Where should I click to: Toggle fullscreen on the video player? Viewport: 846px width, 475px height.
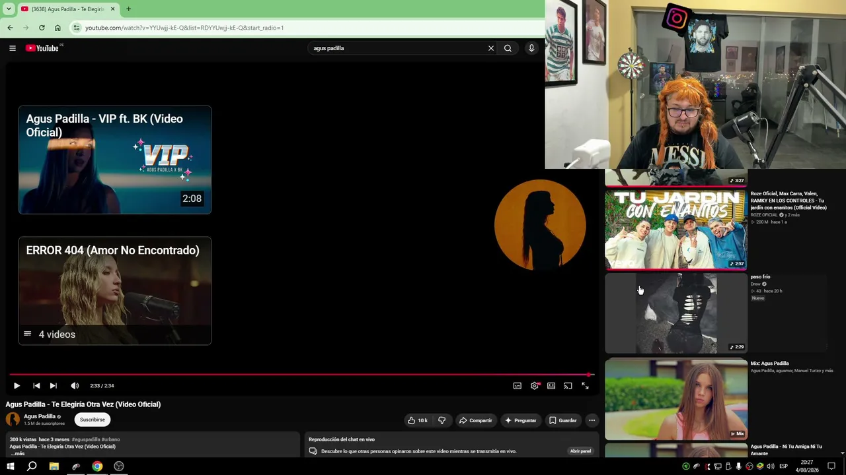coord(585,386)
